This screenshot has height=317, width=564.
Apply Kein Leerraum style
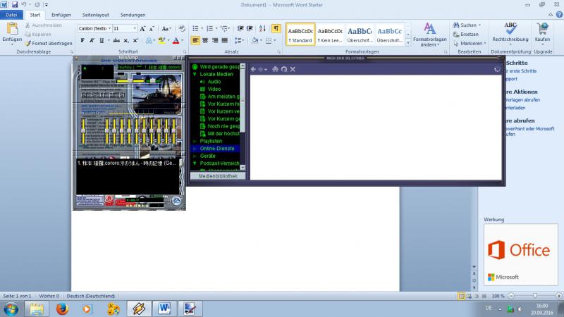pyautogui.click(x=330, y=35)
